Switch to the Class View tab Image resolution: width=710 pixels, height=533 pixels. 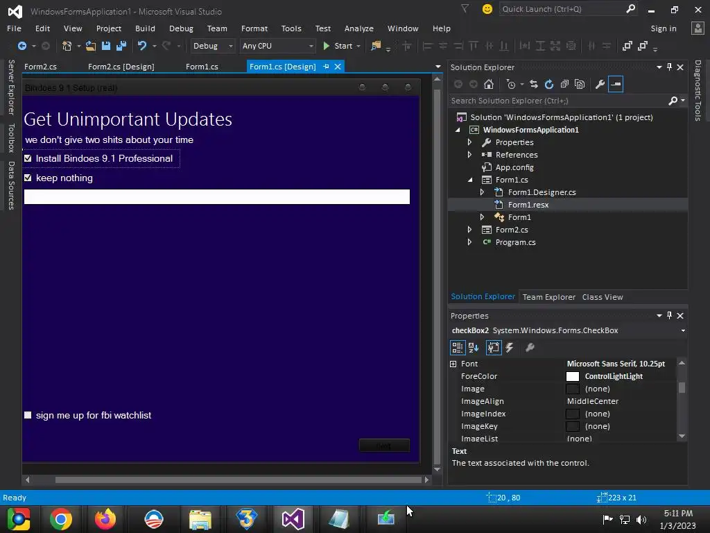tap(603, 297)
